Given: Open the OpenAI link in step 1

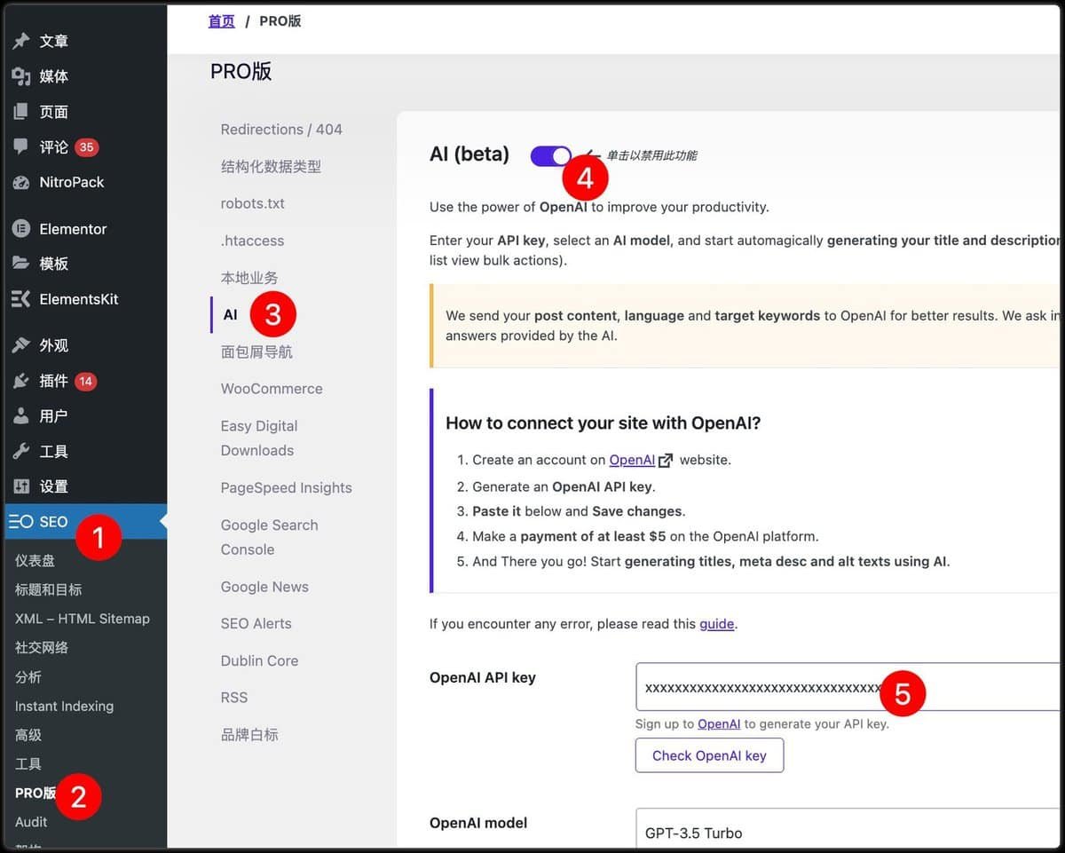Looking at the screenshot, I should point(632,460).
